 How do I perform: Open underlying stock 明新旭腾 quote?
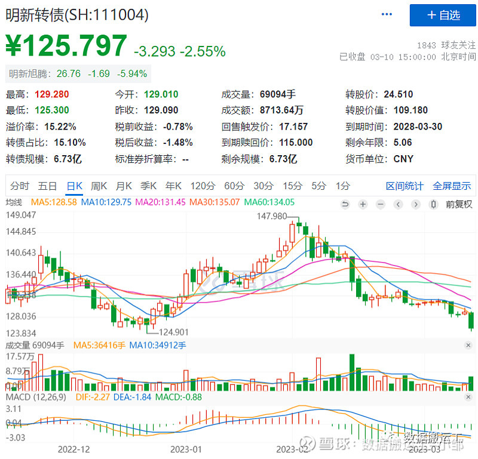pyautogui.click(x=78, y=73)
